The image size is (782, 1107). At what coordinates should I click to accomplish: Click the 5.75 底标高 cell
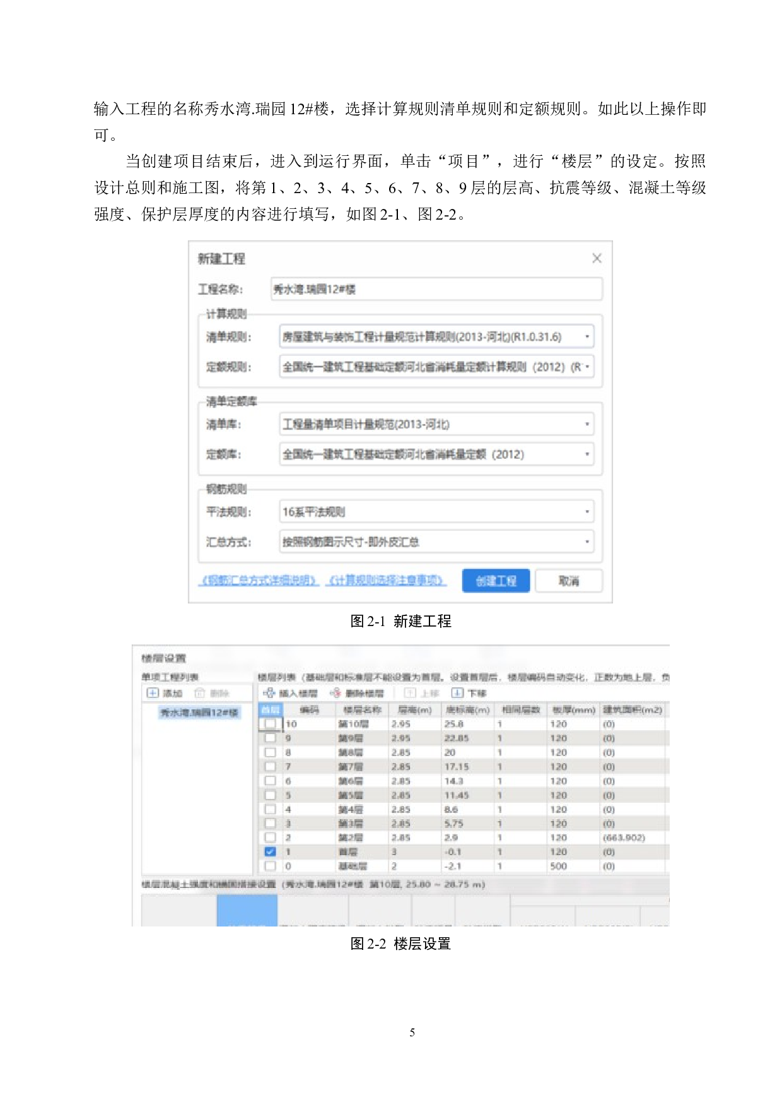[467, 824]
